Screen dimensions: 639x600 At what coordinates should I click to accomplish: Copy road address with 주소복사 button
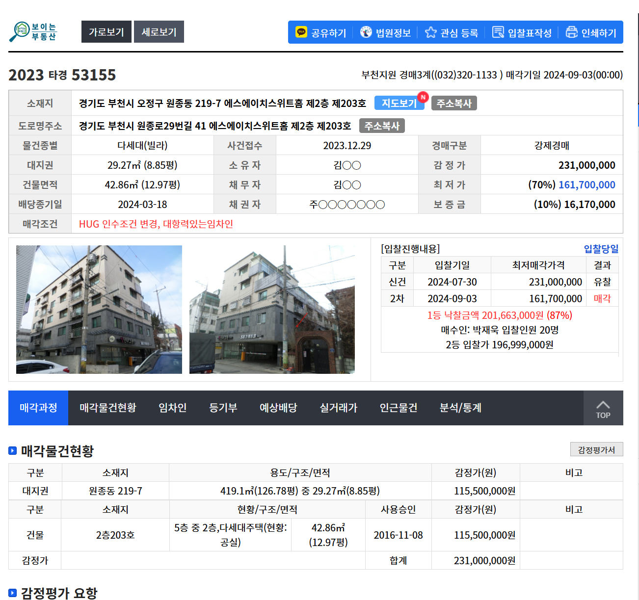pyautogui.click(x=382, y=126)
